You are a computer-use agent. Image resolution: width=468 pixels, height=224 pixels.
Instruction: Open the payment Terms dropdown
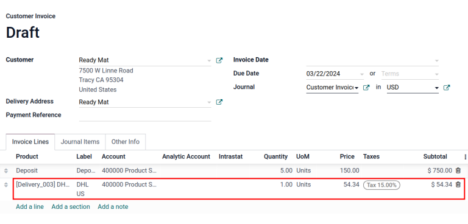coord(437,74)
